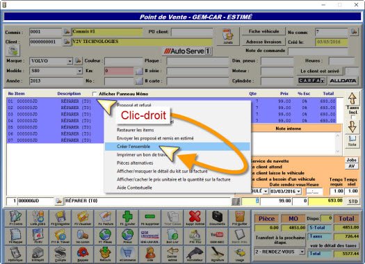This screenshot has width=365, height=264.
Task: Click the Bon Livr icon
Action: click(172, 236)
